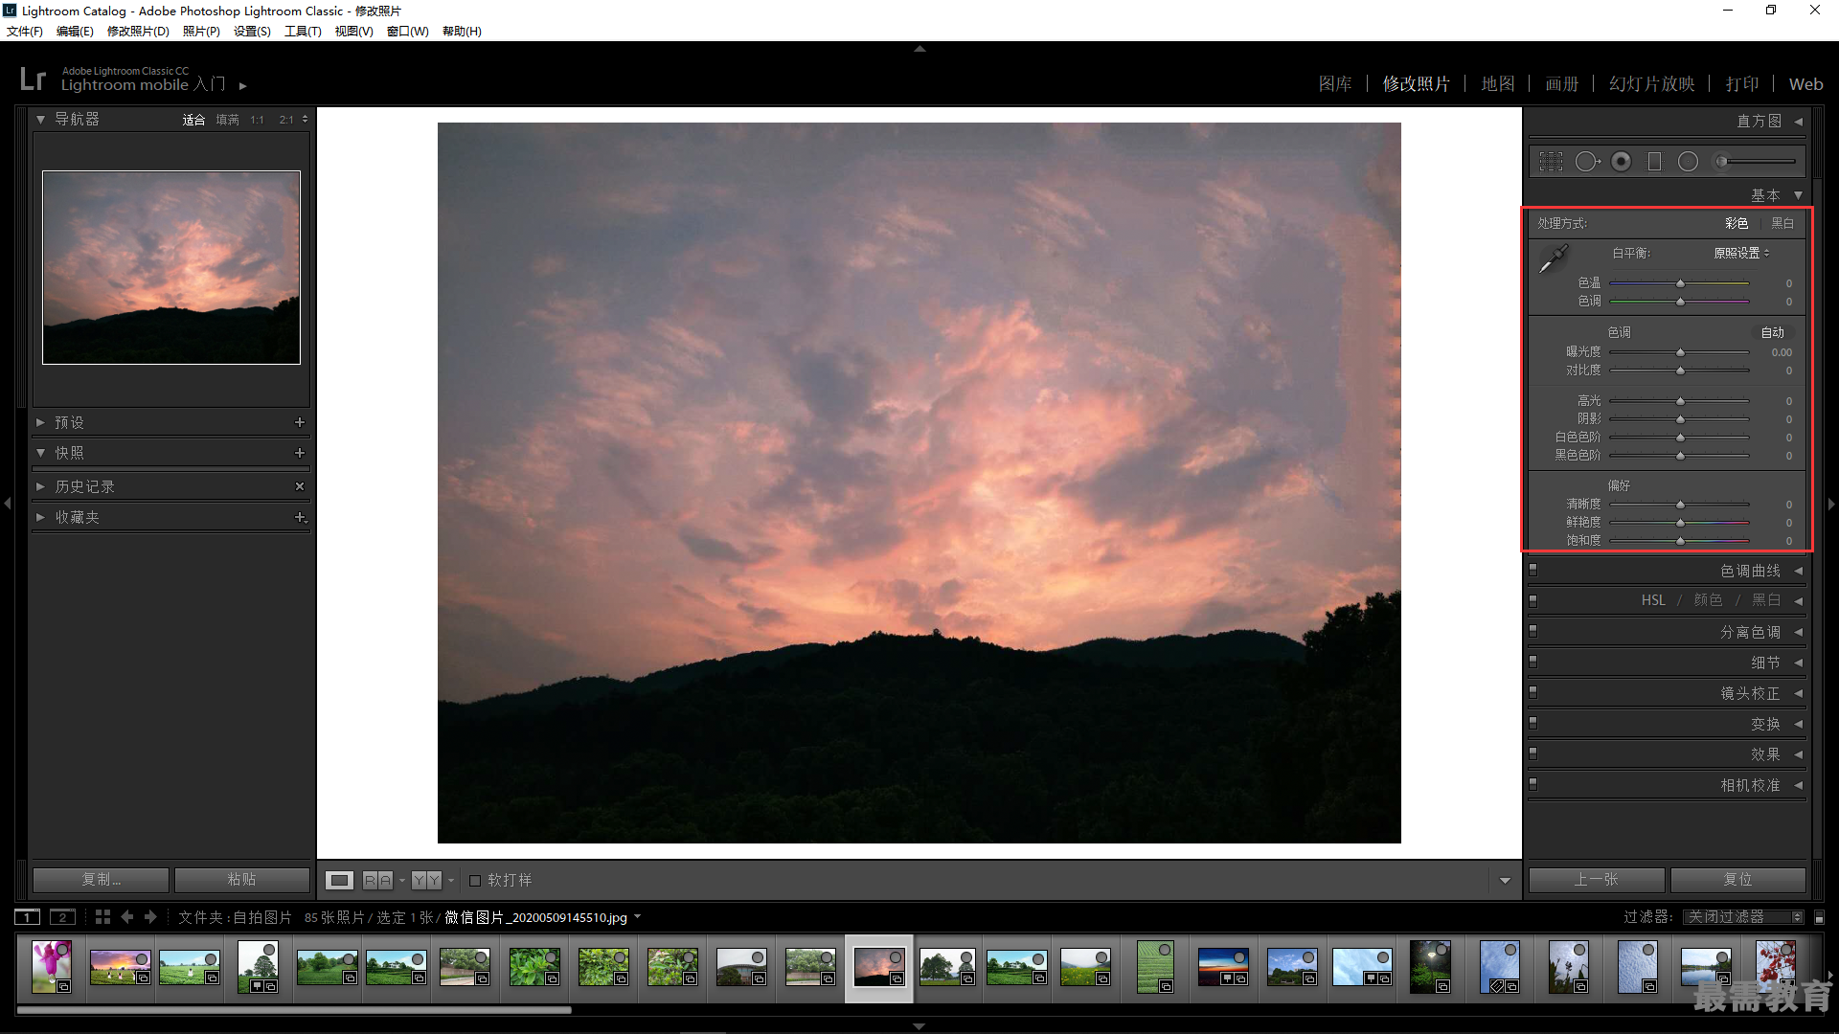Screen dimensions: 1839x1034
Task: Toggle the 分离色调 panel on/off switch
Action: point(1533,632)
